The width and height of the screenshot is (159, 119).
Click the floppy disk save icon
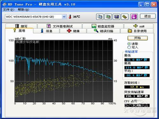pyautogui.click(x=116, y=17)
